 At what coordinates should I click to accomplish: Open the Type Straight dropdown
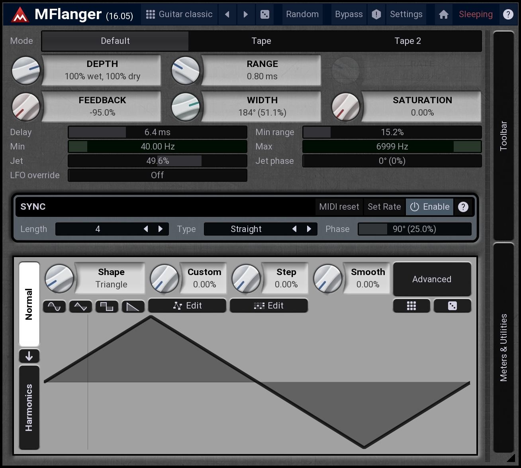246,229
